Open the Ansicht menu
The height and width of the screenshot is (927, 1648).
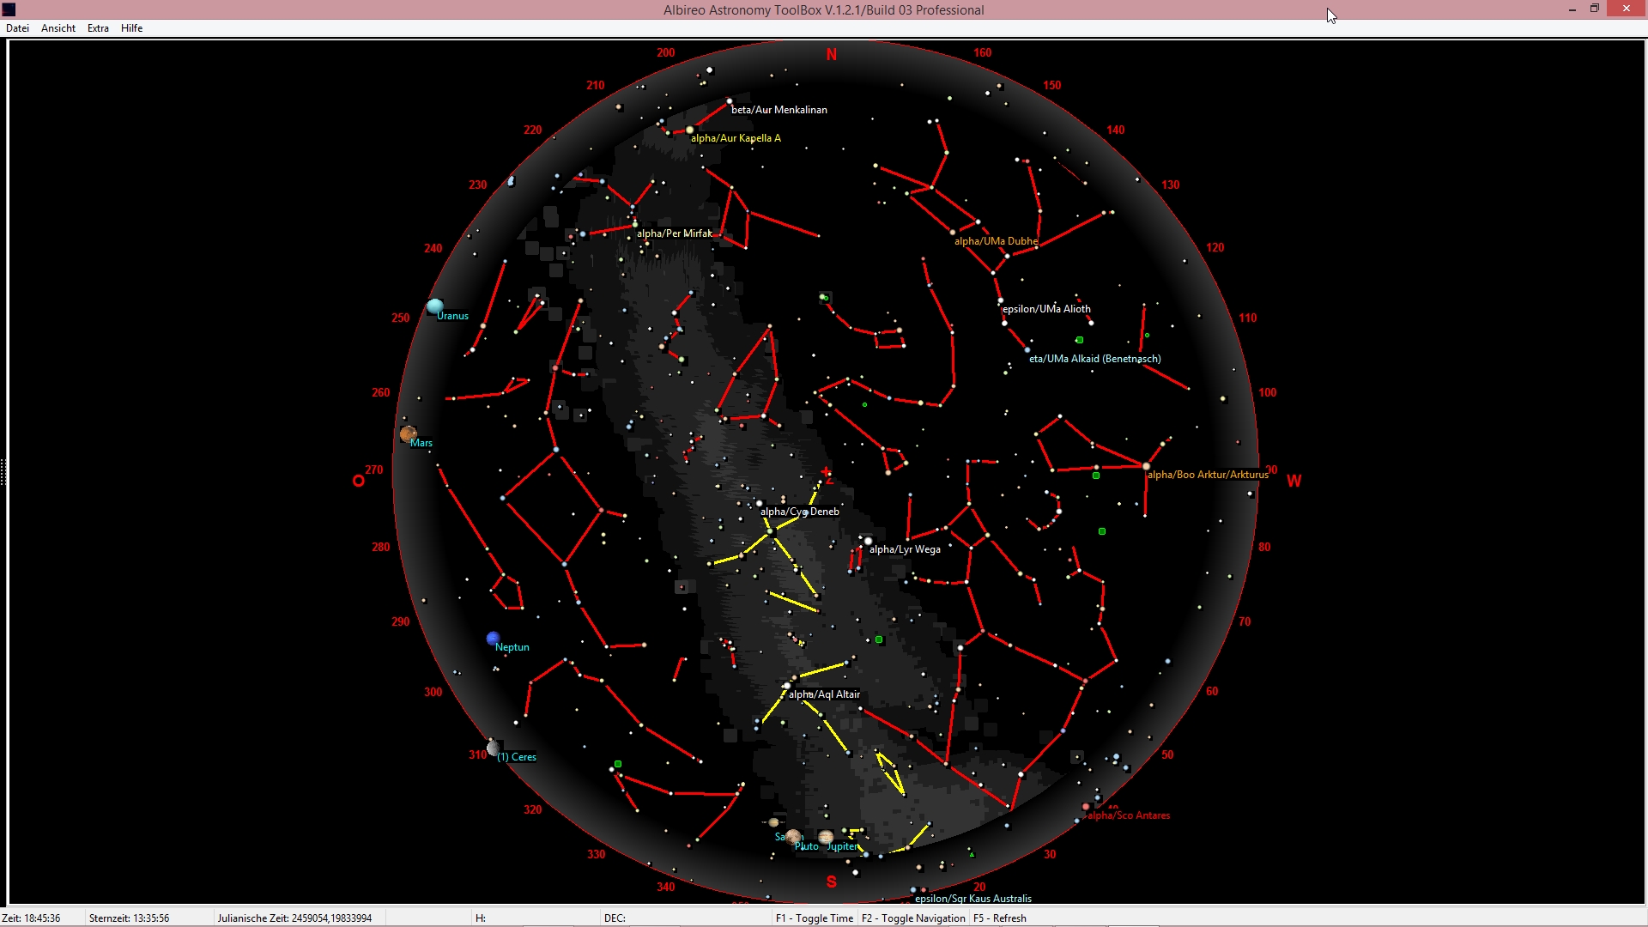tap(58, 28)
